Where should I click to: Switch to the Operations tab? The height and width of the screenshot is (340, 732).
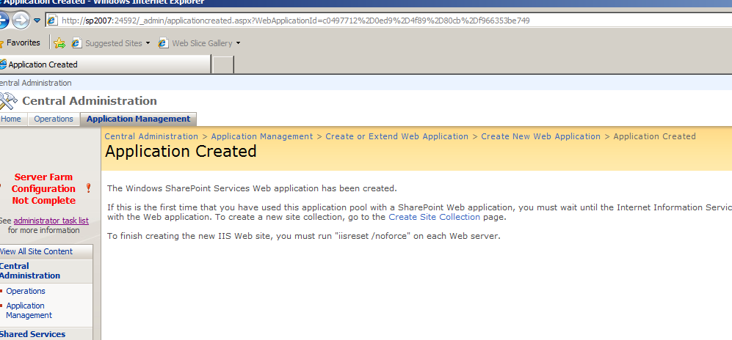[54, 119]
